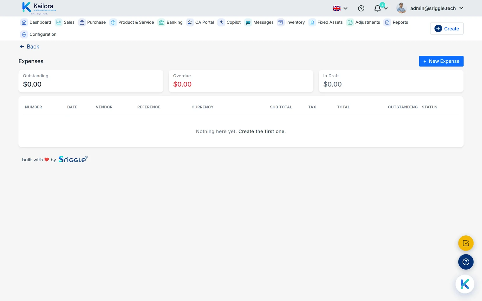Viewport: 482px width, 301px height.
Task: Click the Purchase bag icon
Action: (x=82, y=22)
